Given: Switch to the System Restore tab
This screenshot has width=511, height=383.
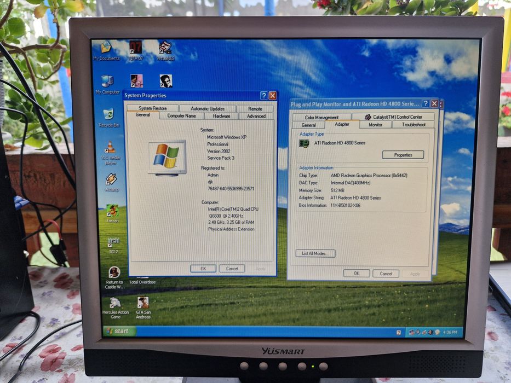Looking at the screenshot, I should (152, 108).
